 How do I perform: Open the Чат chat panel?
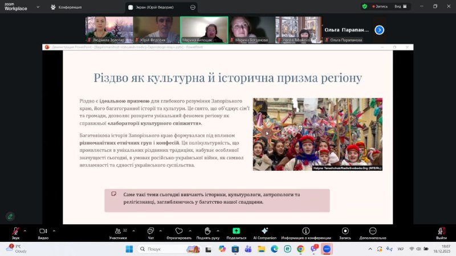pyautogui.click(x=150, y=231)
